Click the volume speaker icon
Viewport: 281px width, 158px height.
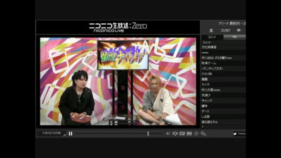(x=168, y=134)
